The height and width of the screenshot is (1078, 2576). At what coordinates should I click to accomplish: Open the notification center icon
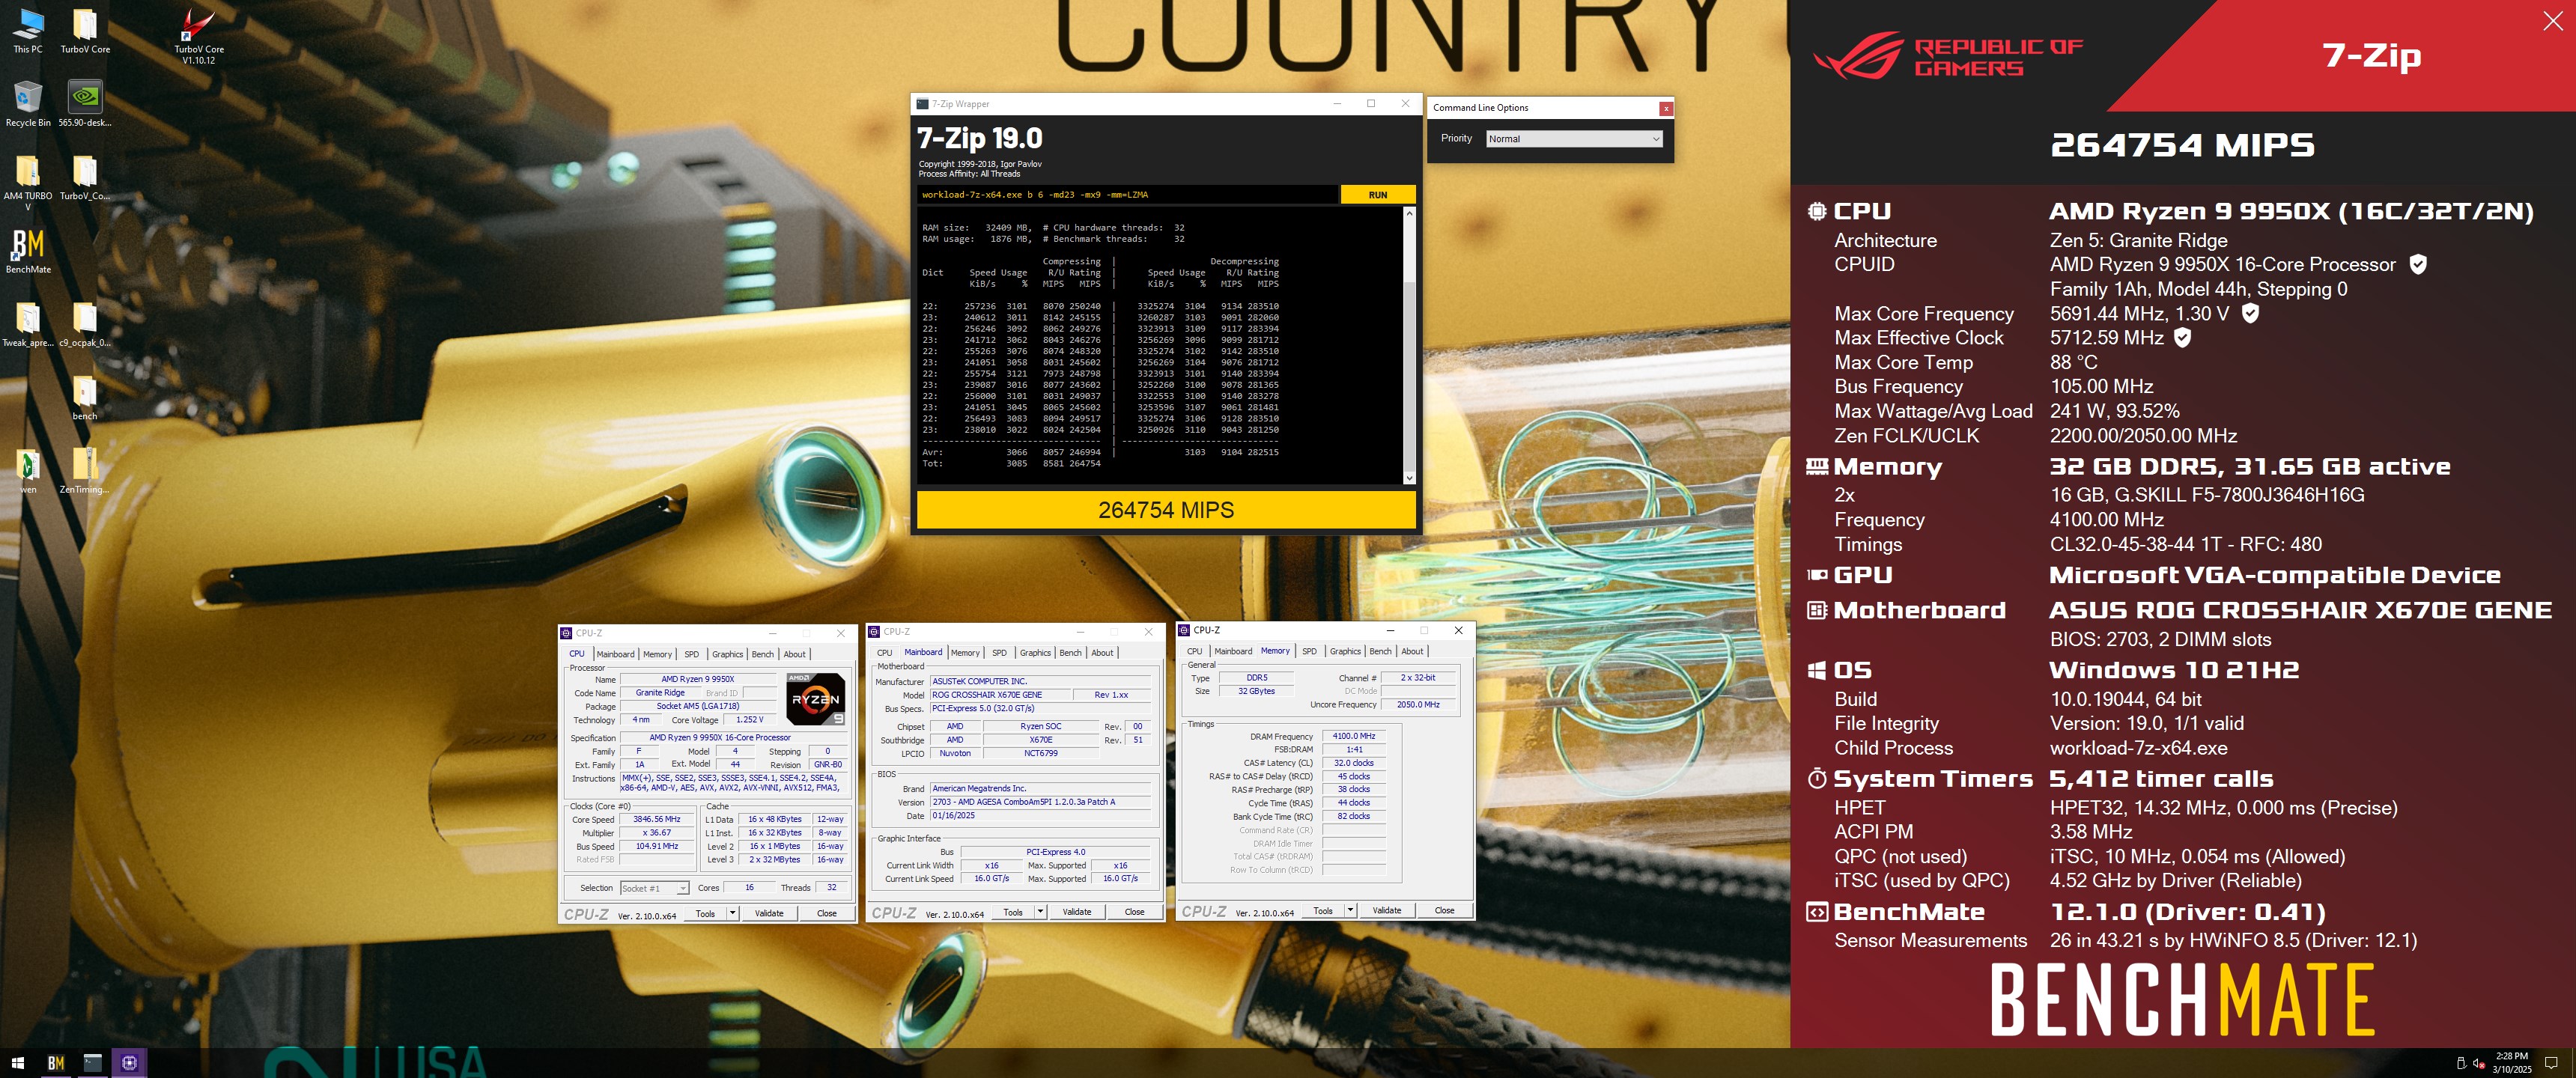[x=2551, y=1063]
